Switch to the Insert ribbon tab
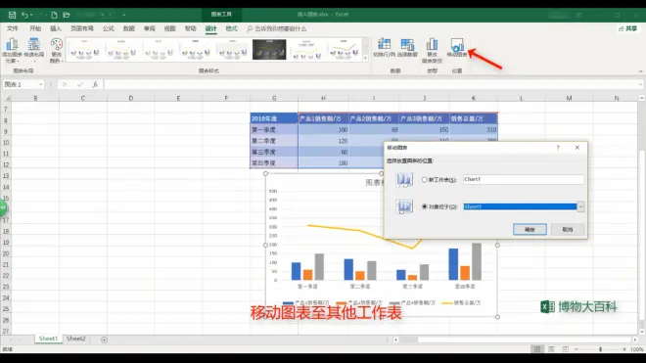 [56, 28]
